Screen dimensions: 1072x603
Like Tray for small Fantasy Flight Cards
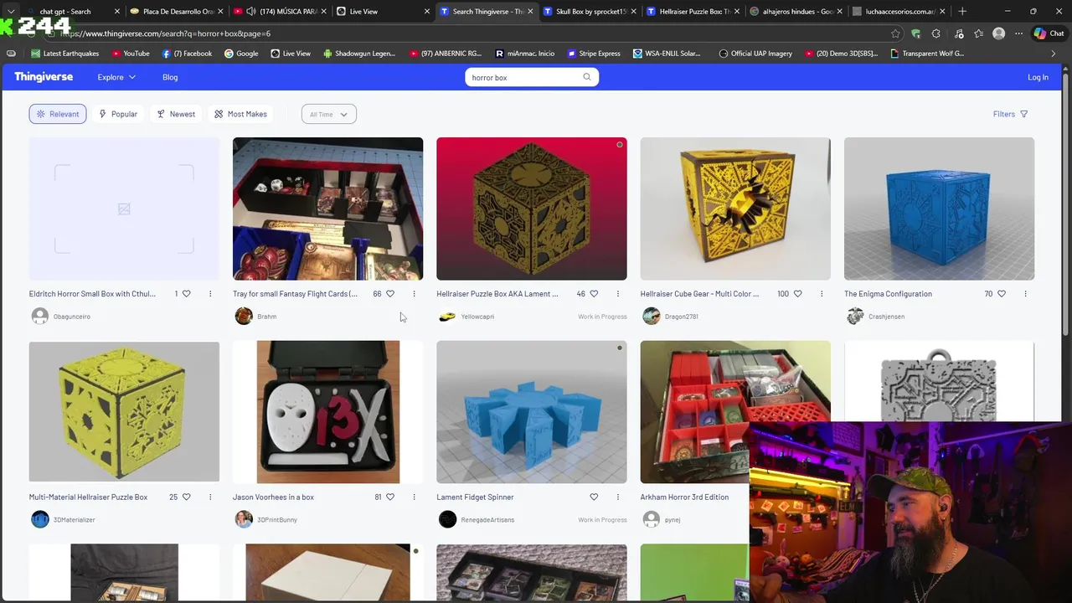(x=390, y=294)
